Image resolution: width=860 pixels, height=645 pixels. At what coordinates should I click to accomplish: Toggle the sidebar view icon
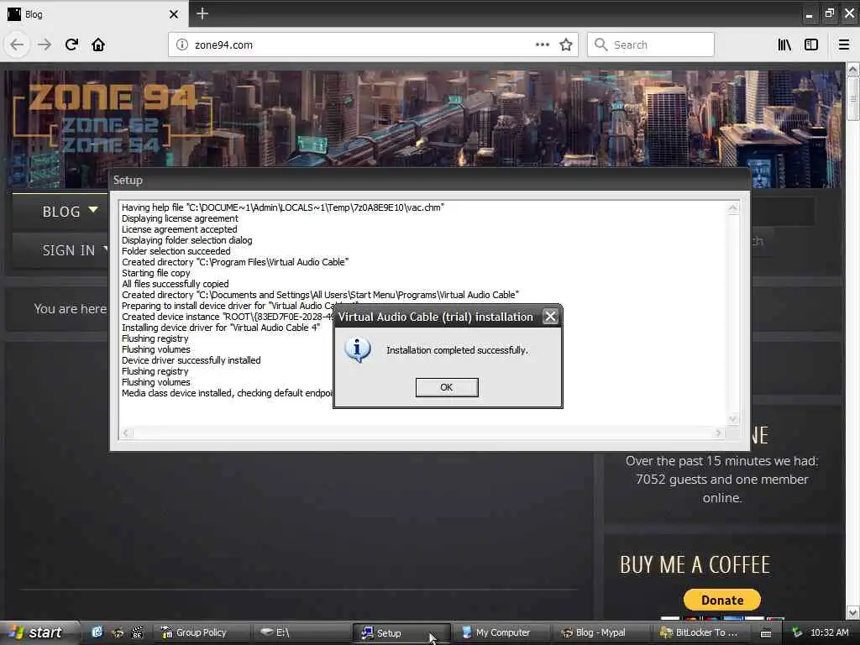tap(811, 45)
